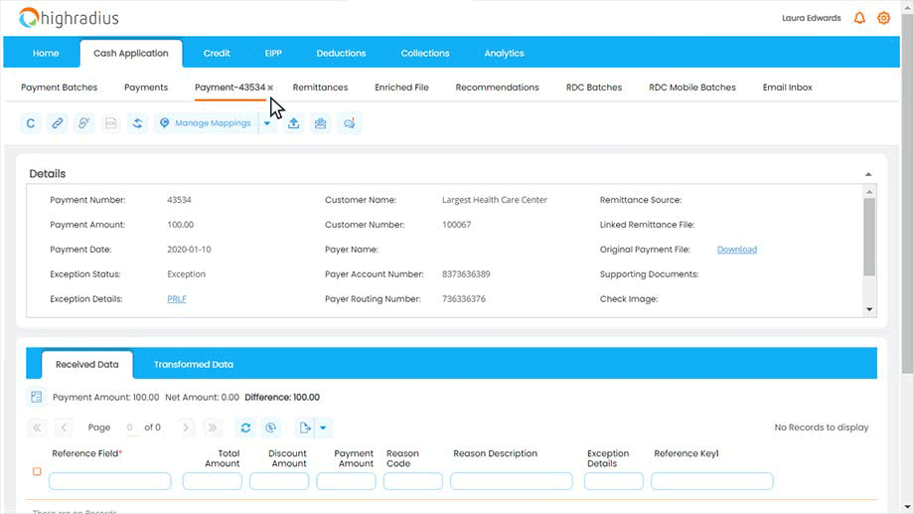
Task: Click the Reason Code filter input
Action: pos(412,481)
